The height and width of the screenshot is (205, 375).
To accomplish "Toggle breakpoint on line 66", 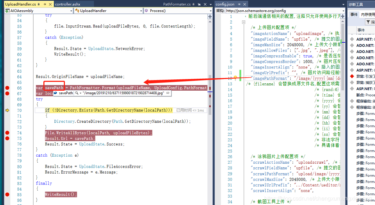I will (x=7, y=88).
